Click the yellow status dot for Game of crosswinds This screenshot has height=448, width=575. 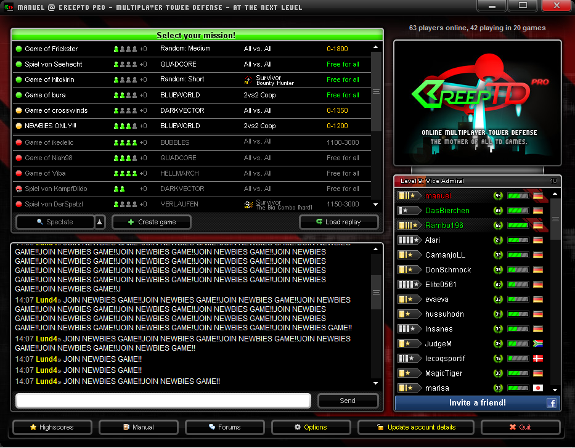coord(18,110)
